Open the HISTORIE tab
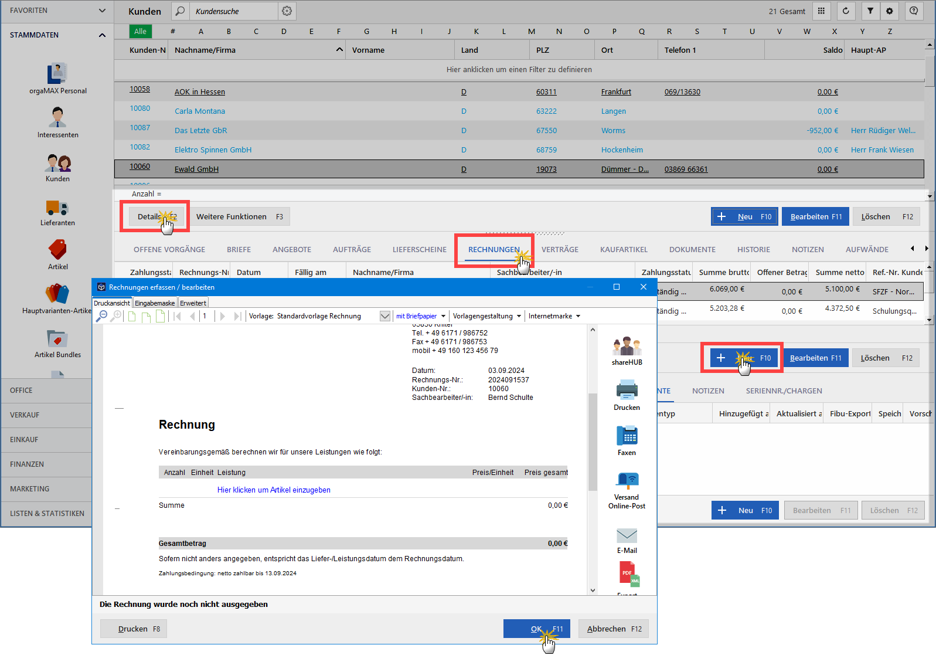 [754, 249]
